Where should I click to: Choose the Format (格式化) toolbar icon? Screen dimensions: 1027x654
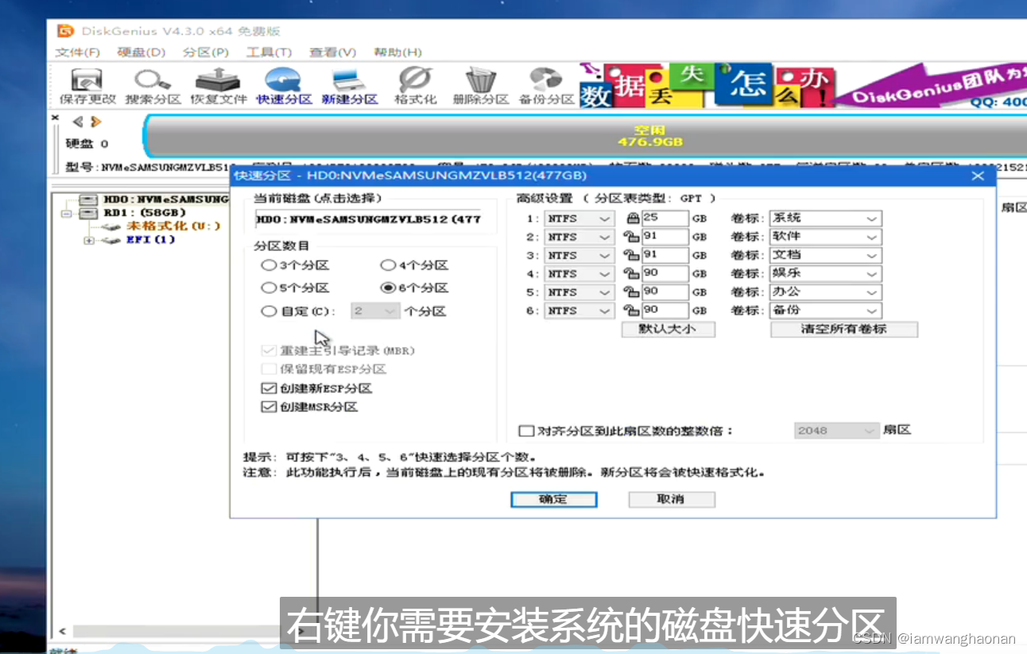click(415, 87)
